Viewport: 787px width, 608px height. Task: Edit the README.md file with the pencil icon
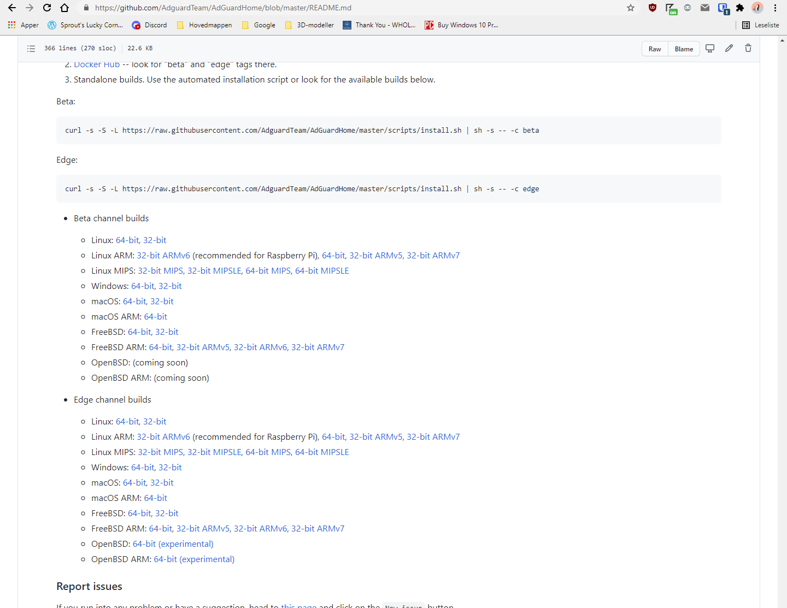(x=729, y=48)
